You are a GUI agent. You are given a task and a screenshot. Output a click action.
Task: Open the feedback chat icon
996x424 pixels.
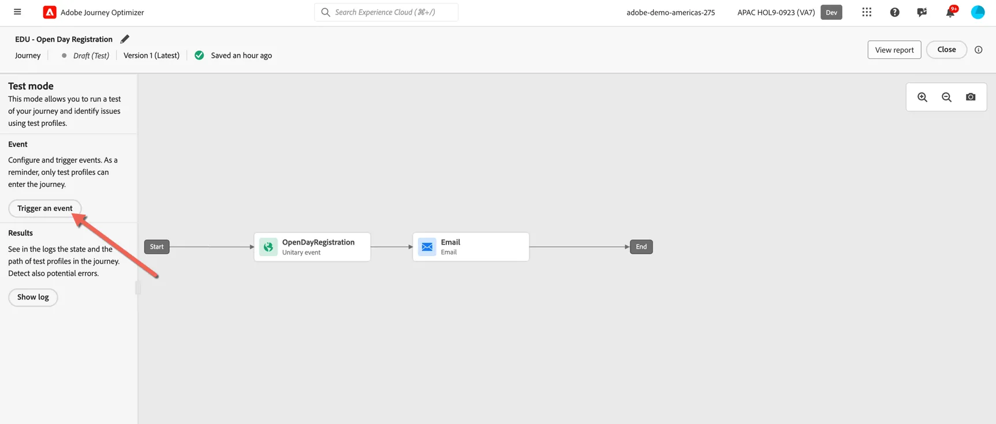922,12
